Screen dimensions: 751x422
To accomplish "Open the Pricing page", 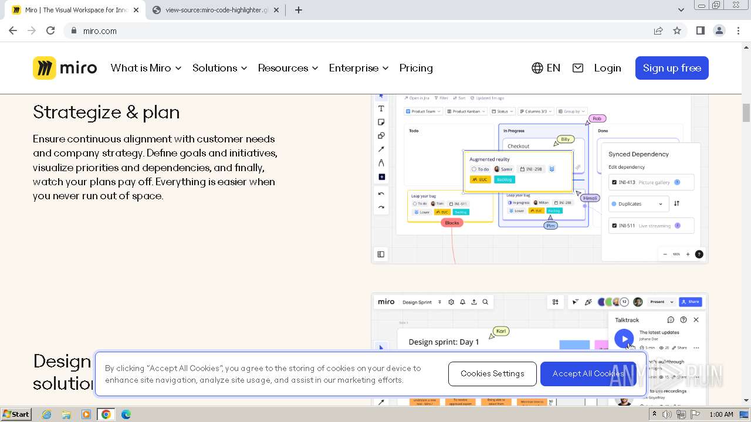I will tap(416, 68).
